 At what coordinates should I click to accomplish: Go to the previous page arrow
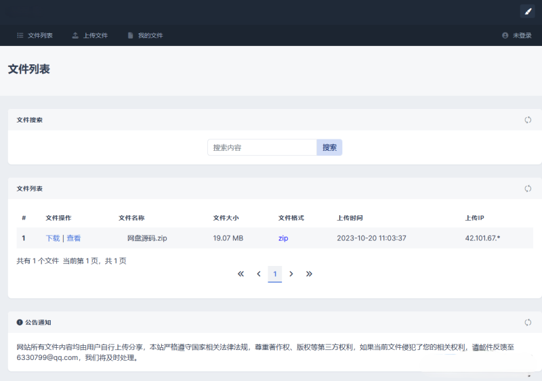pos(258,274)
